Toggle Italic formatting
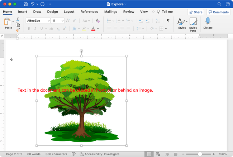 [x=35, y=29]
